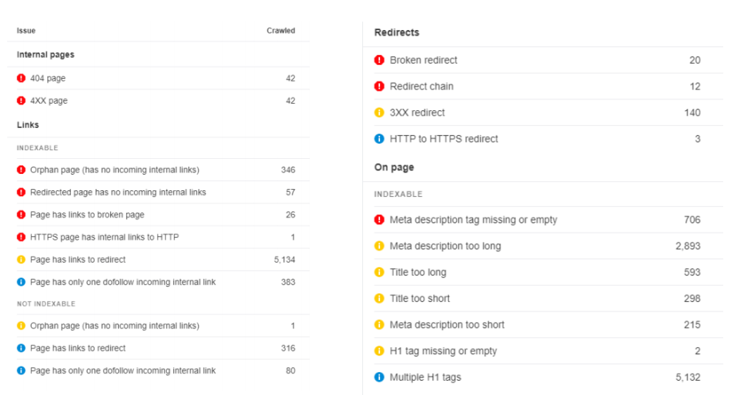Select Page has links to broken page
The width and height of the screenshot is (733, 395).
(x=87, y=215)
